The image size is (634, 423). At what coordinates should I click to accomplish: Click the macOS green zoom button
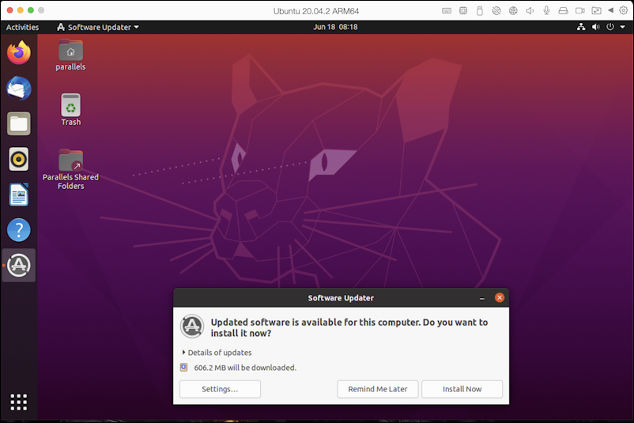click(30, 10)
